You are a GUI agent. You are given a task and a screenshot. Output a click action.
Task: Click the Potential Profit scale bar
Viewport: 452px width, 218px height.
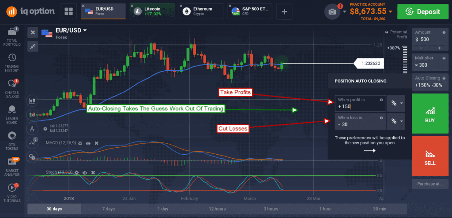pos(405,59)
